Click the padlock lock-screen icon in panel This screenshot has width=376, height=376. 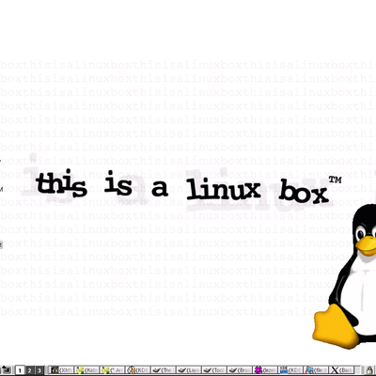[x=370, y=370]
